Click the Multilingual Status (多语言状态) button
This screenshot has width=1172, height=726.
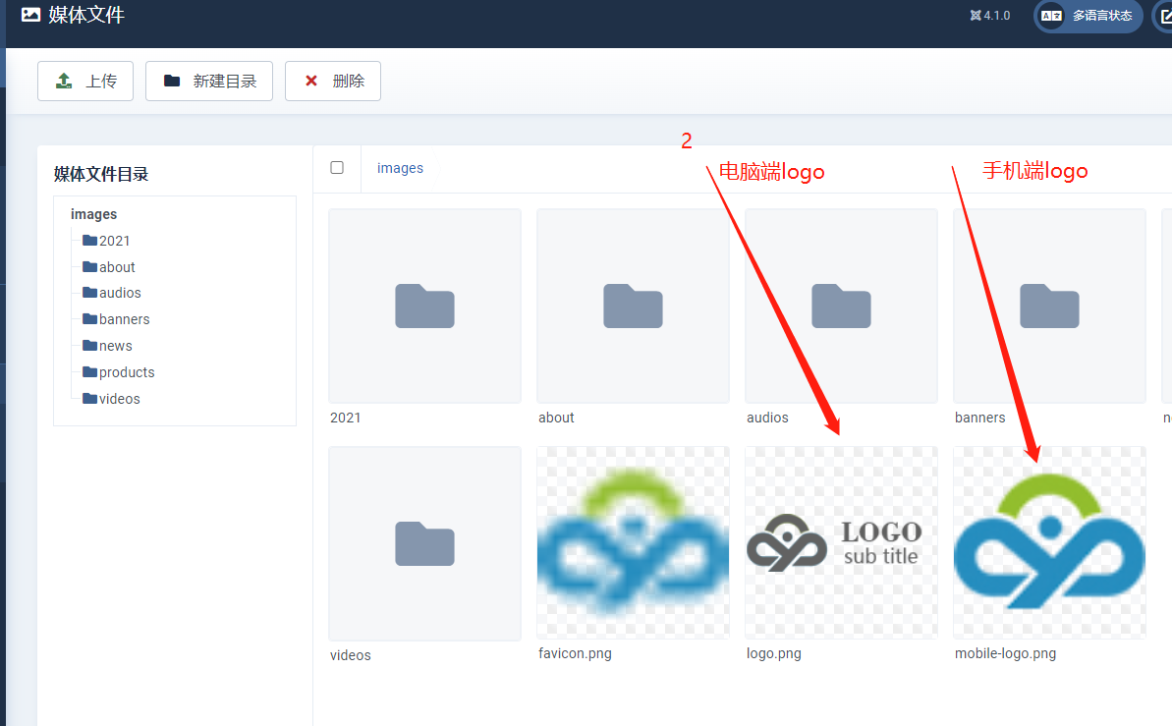pyautogui.click(x=1088, y=16)
